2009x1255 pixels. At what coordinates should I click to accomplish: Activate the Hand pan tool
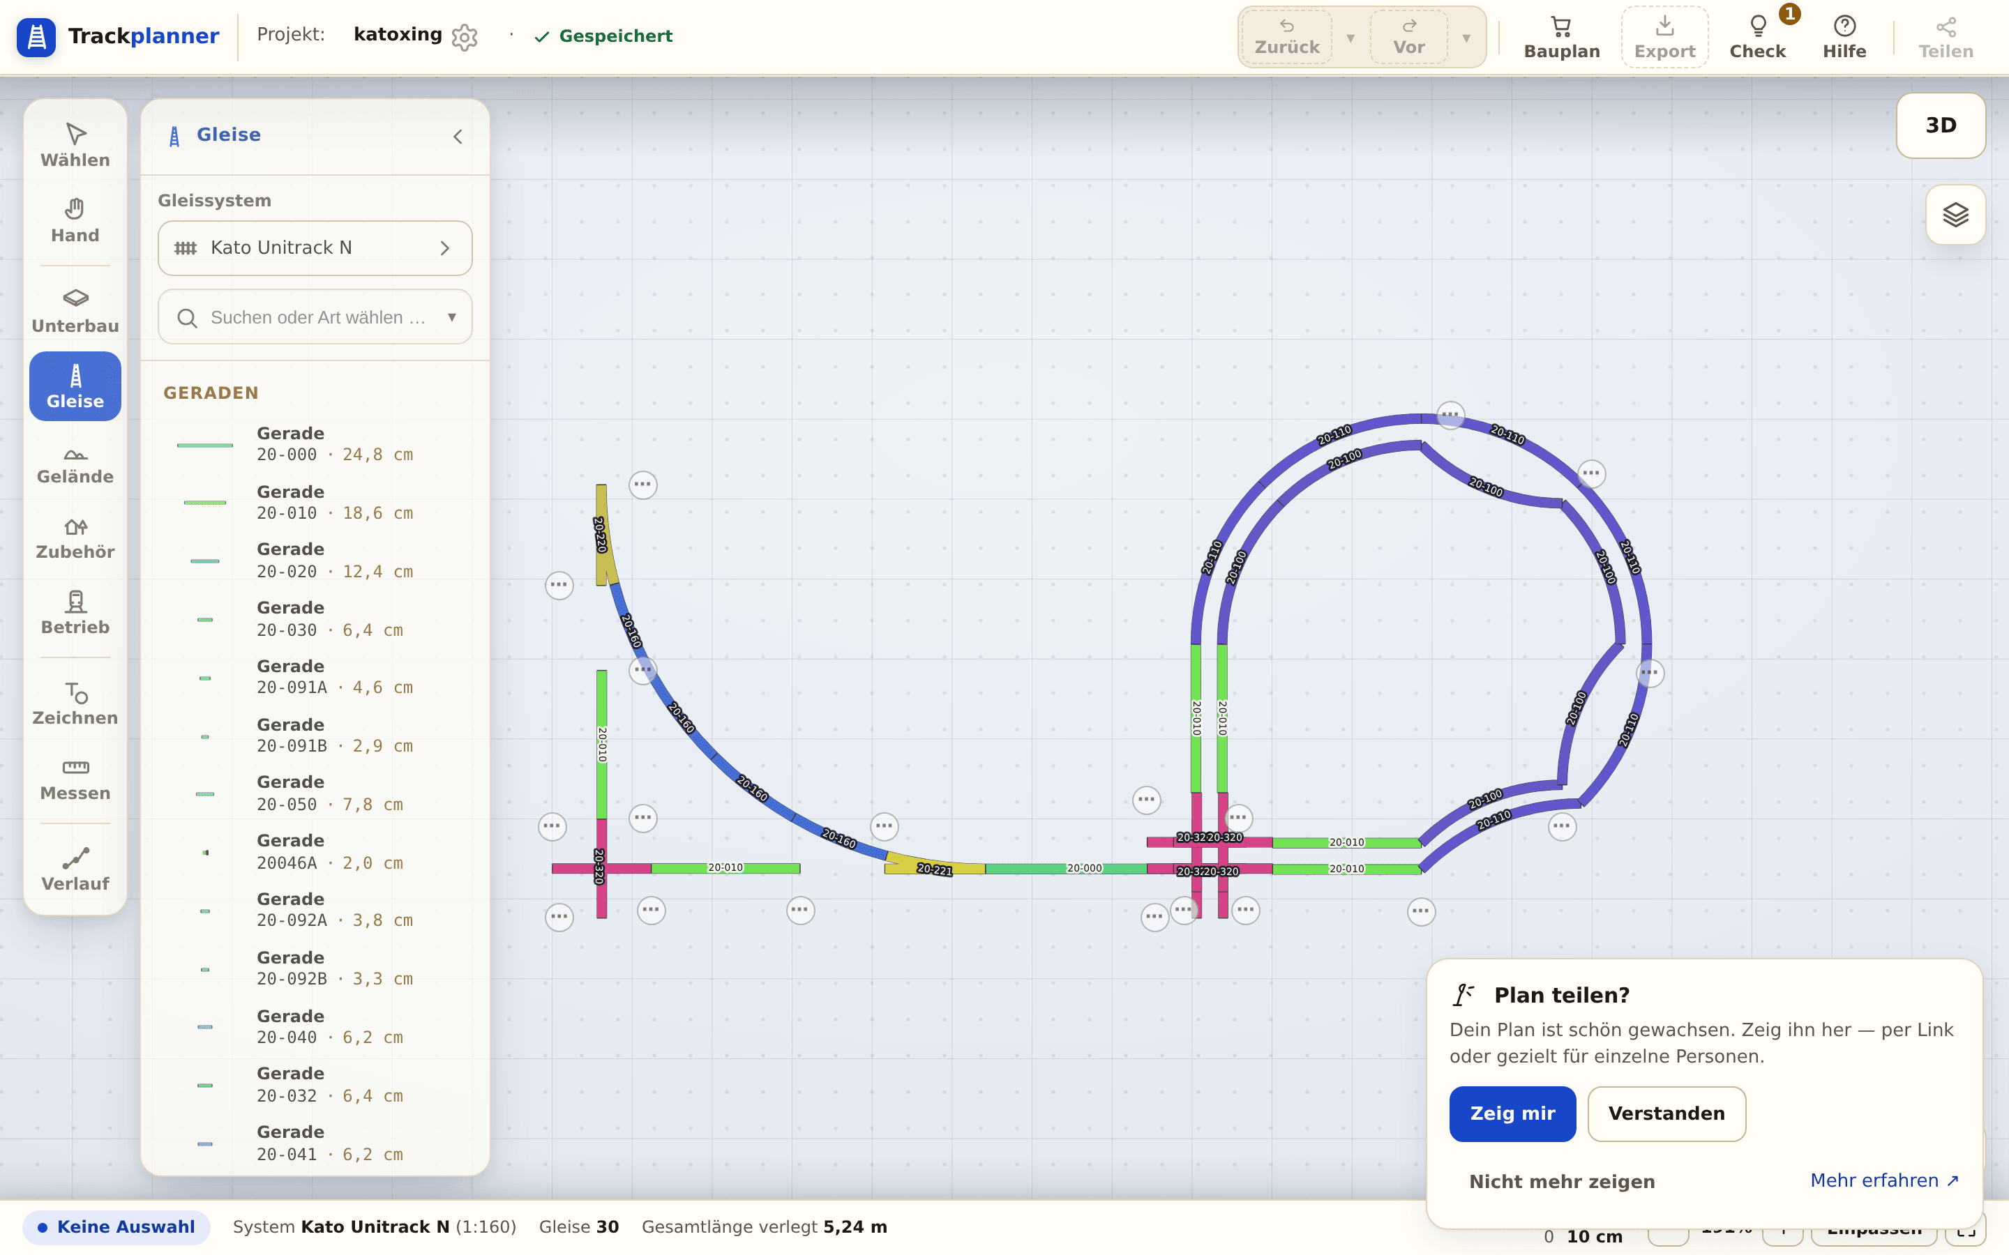[75, 221]
